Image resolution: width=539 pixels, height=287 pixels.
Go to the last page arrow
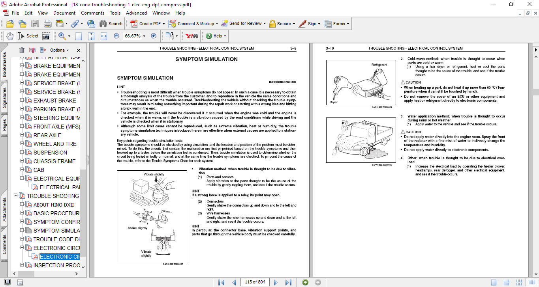[x=288, y=282]
